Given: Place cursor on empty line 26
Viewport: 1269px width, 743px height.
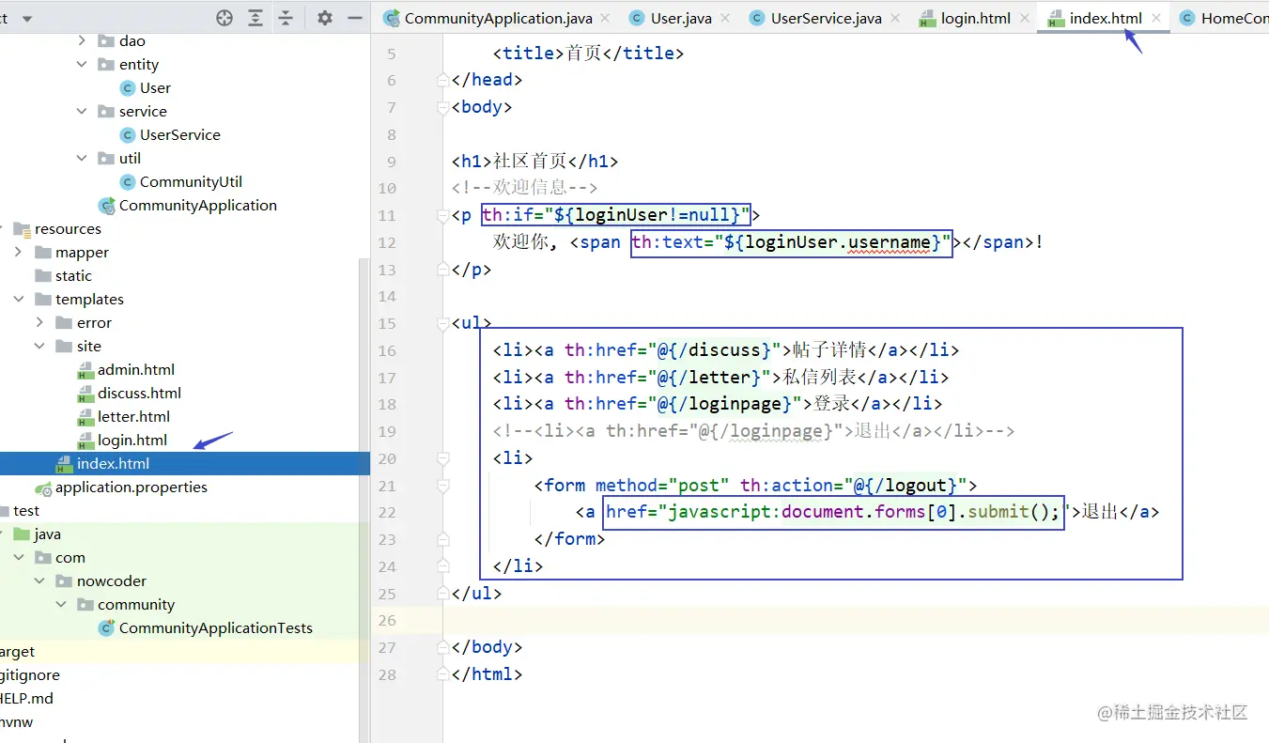Looking at the screenshot, I should [855, 620].
